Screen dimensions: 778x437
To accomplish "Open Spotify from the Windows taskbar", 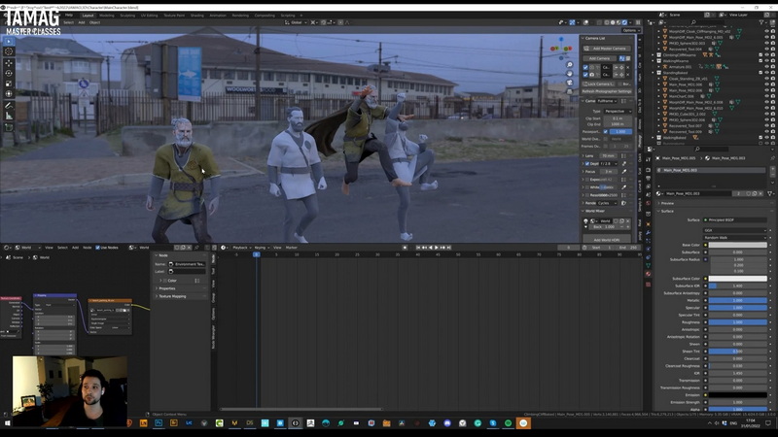I will [x=508, y=423].
